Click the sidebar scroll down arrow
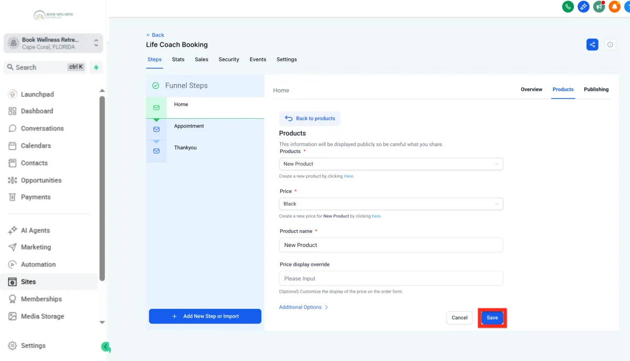The image size is (630, 361). [102, 323]
